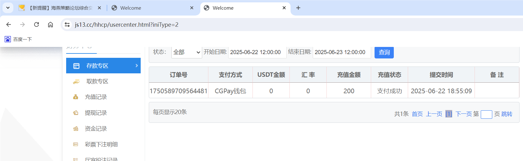Go back to the previous page

(x=9, y=25)
